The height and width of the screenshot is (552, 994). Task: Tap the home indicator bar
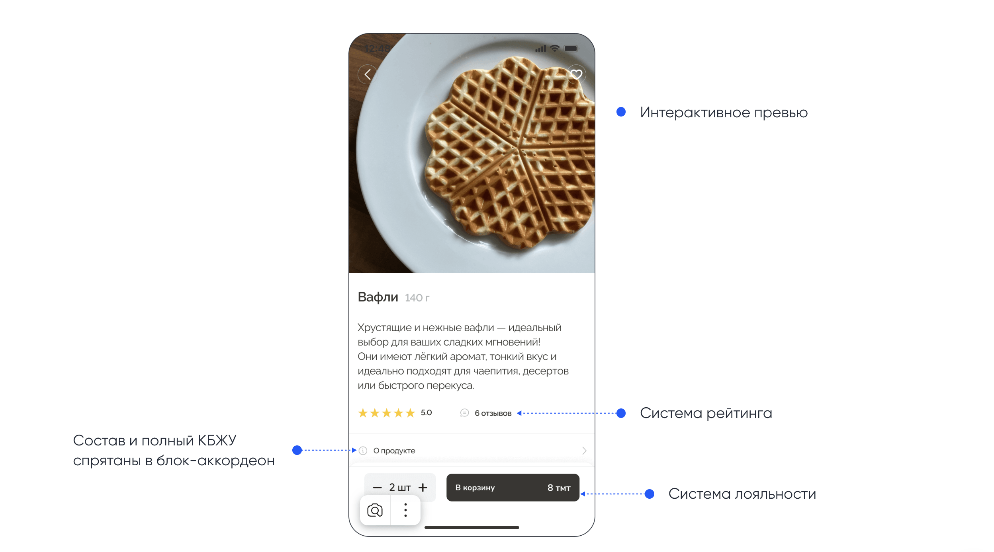click(x=472, y=527)
